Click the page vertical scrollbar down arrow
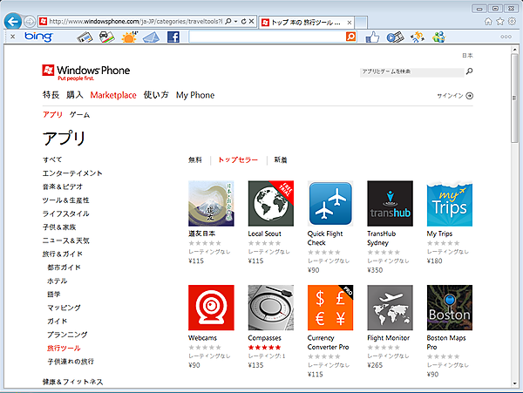Image resolution: width=523 pixels, height=393 pixels. (514, 383)
